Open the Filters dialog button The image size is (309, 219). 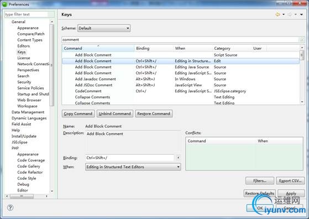click(x=260, y=181)
